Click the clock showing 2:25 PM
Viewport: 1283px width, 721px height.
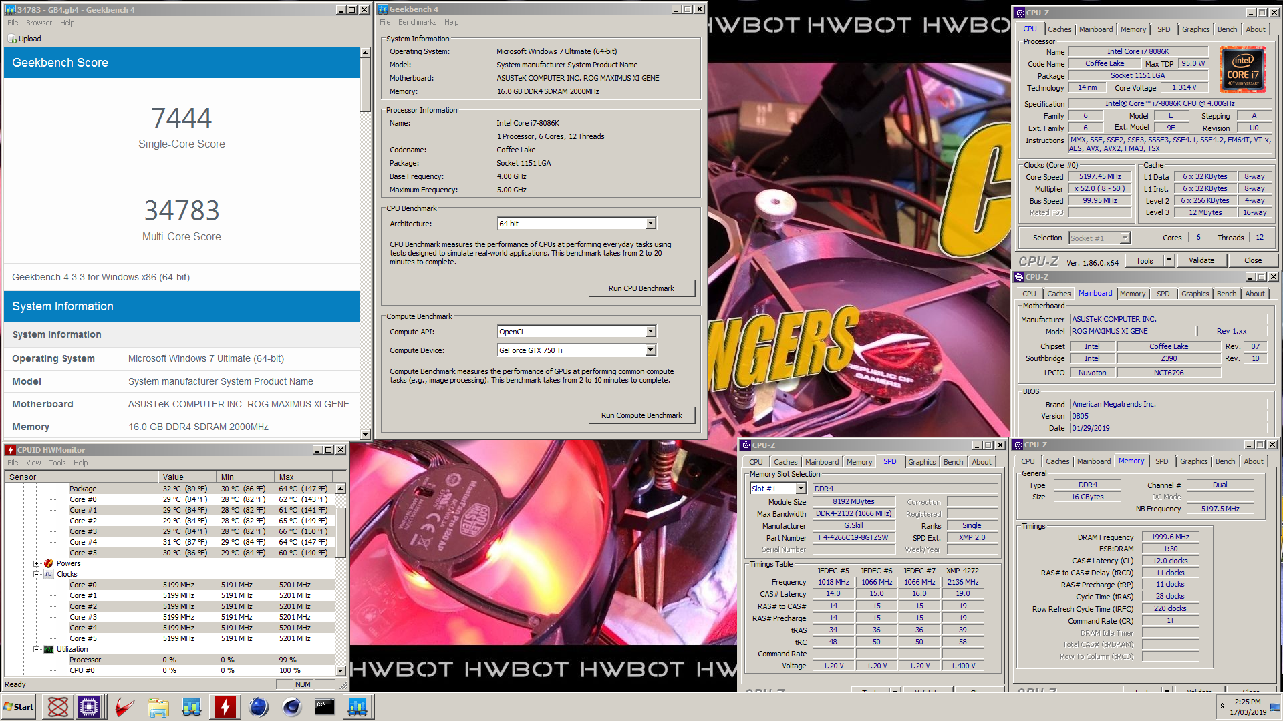1247,702
